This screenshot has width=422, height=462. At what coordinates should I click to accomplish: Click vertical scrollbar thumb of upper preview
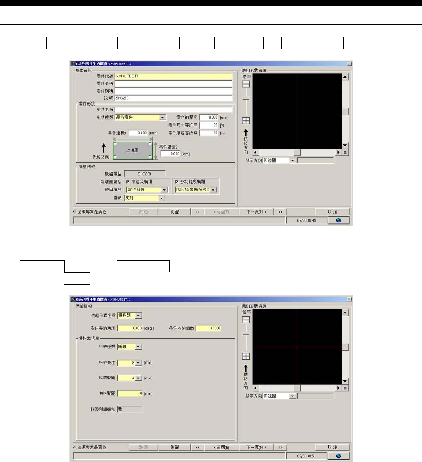[x=345, y=111]
